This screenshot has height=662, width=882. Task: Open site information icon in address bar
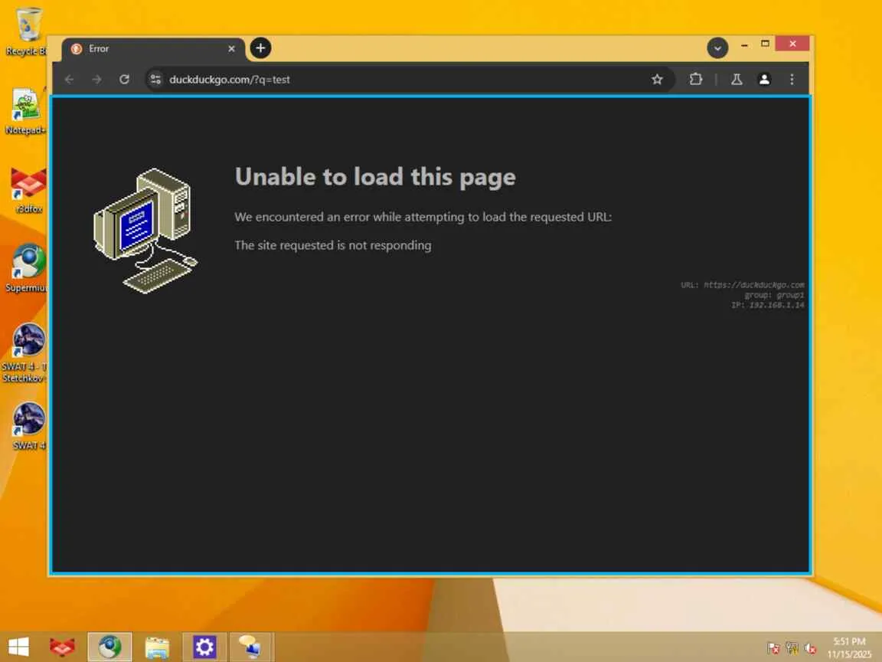(156, 80)
